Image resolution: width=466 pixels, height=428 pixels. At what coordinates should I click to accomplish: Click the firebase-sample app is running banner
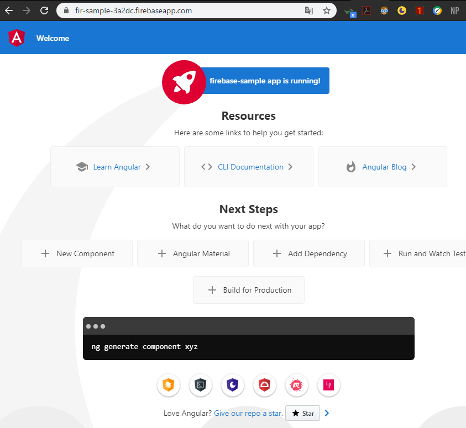(265, 81)
